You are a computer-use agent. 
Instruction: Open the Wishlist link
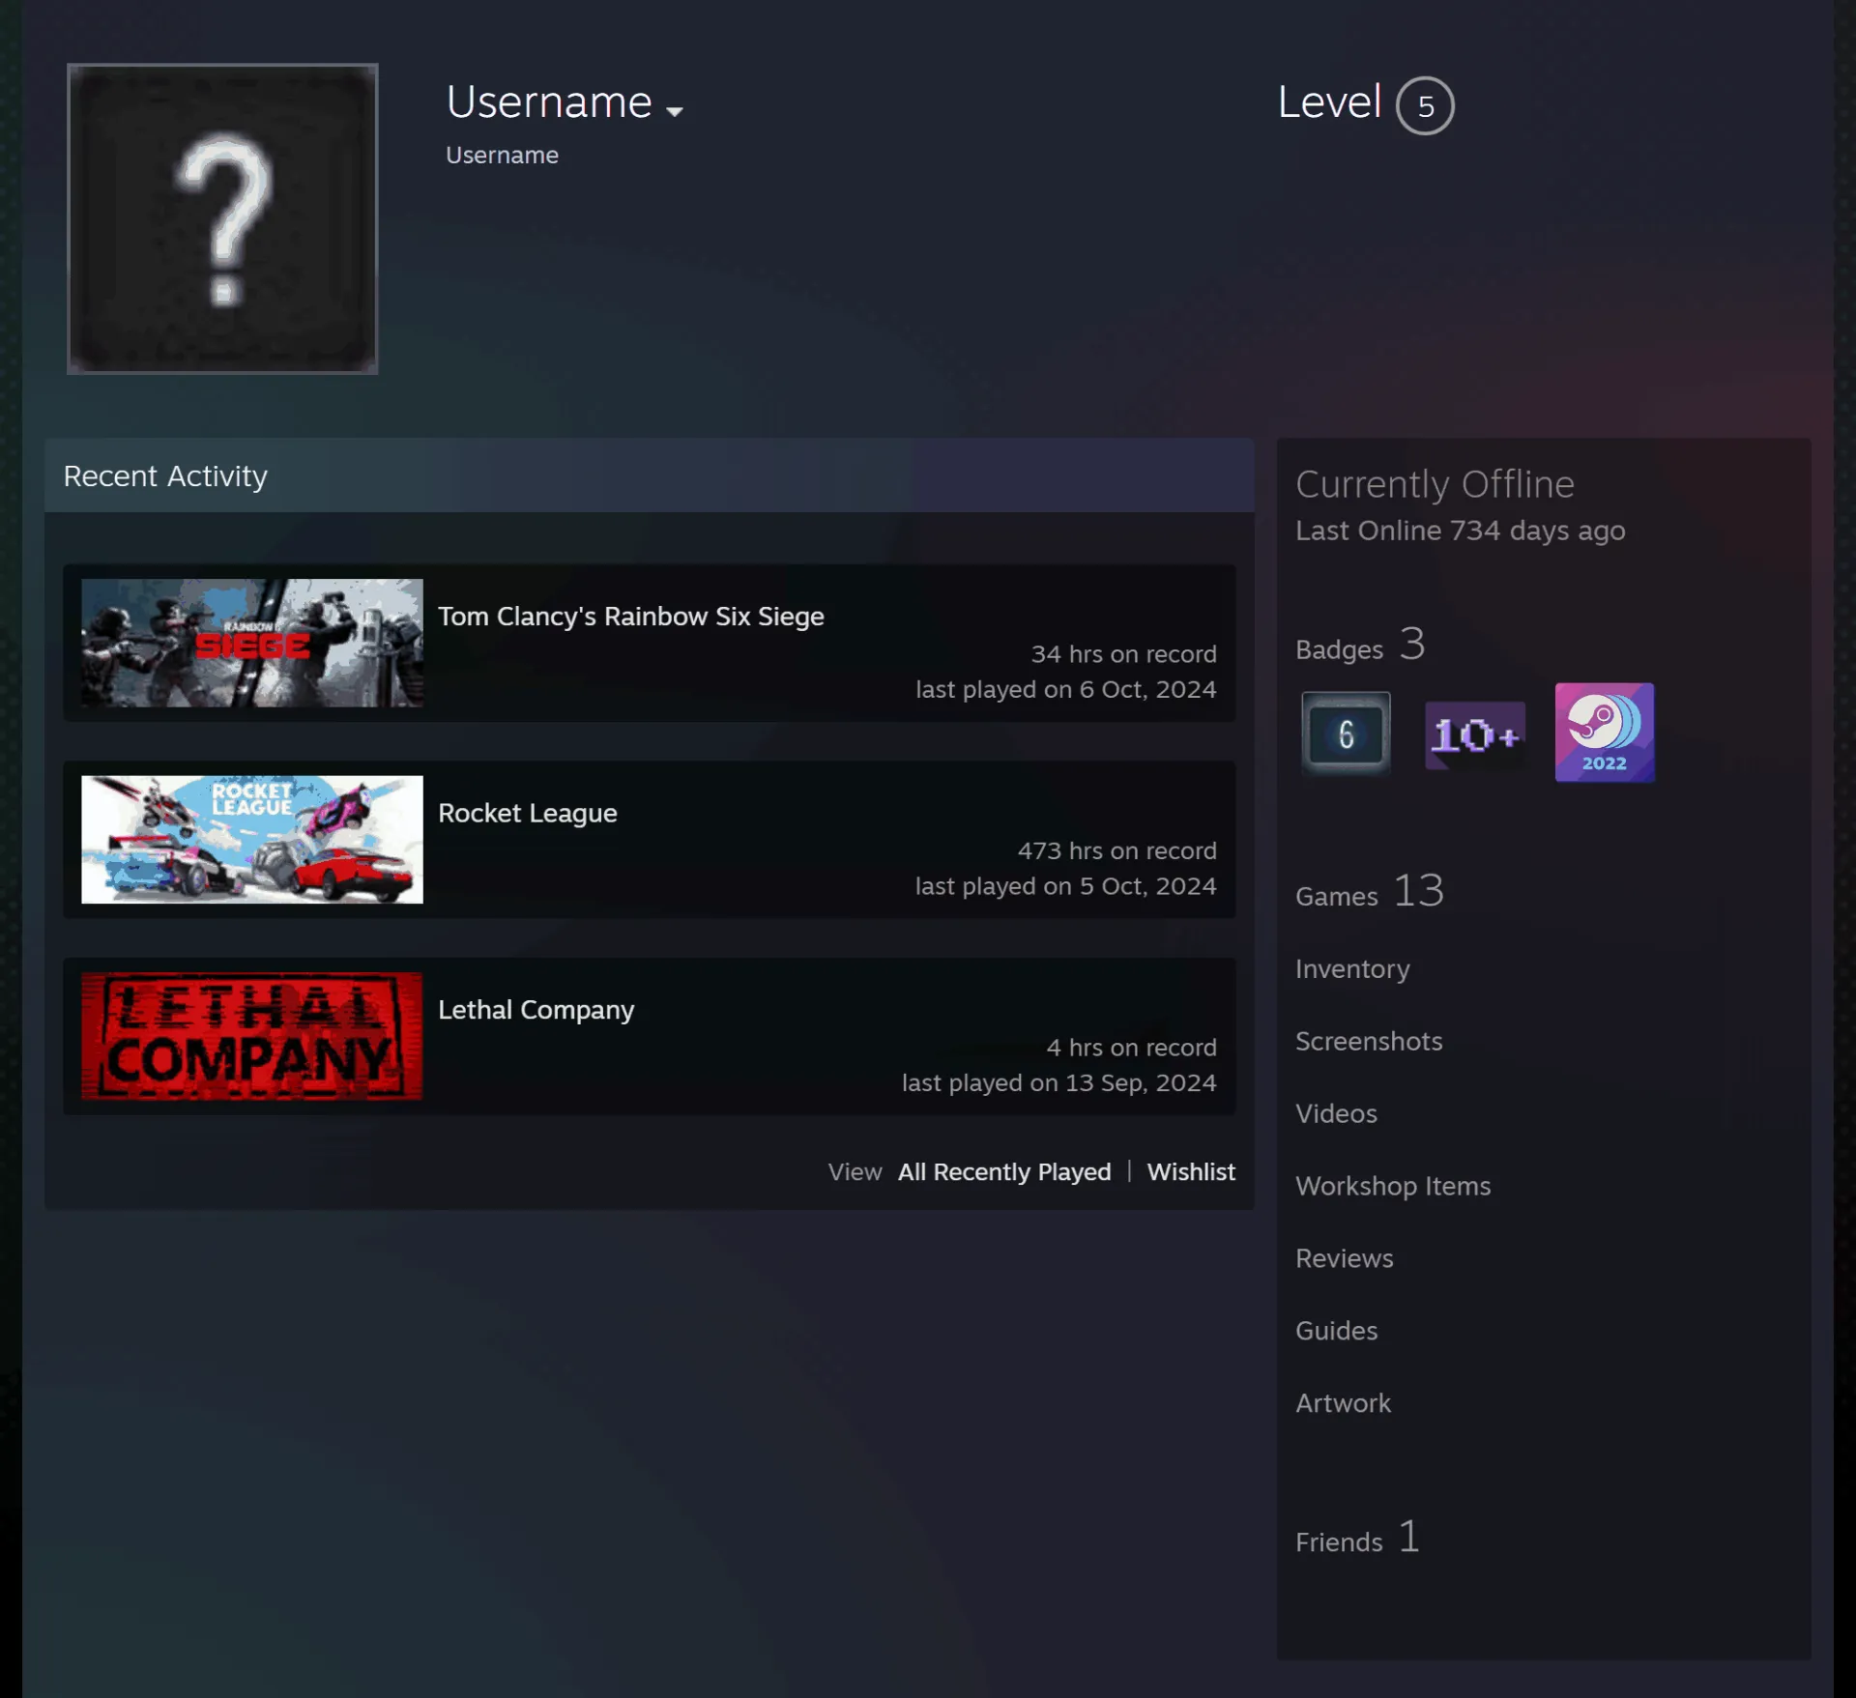[x=1191, y=1172]
